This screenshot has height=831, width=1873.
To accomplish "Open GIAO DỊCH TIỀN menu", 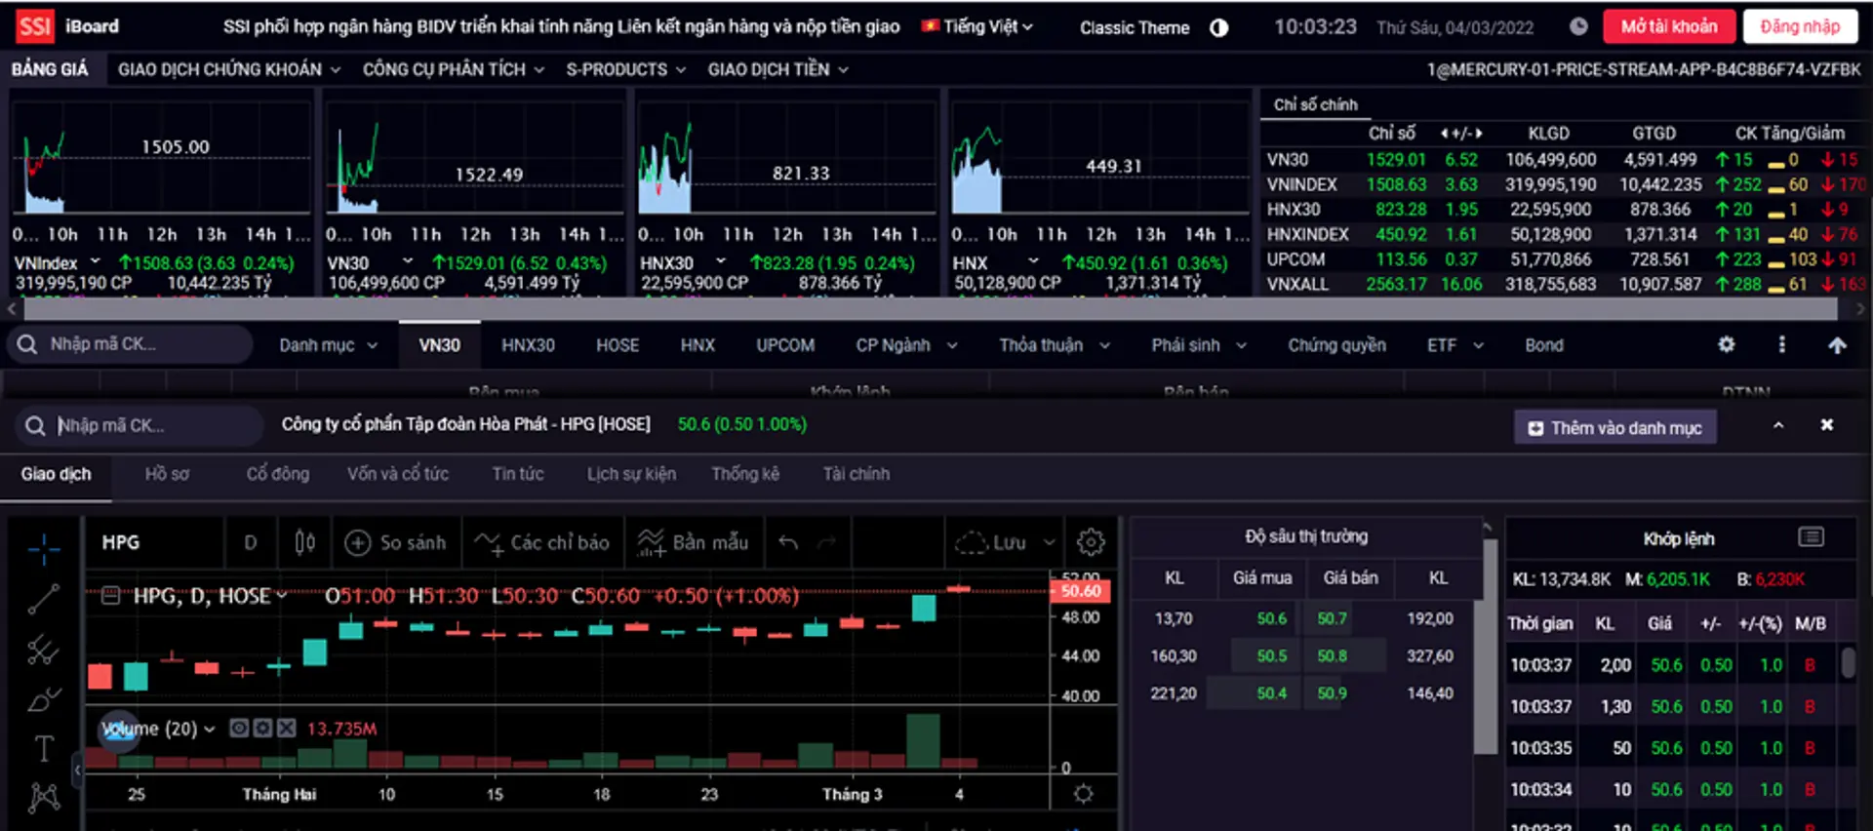I will tap(778, 69).
